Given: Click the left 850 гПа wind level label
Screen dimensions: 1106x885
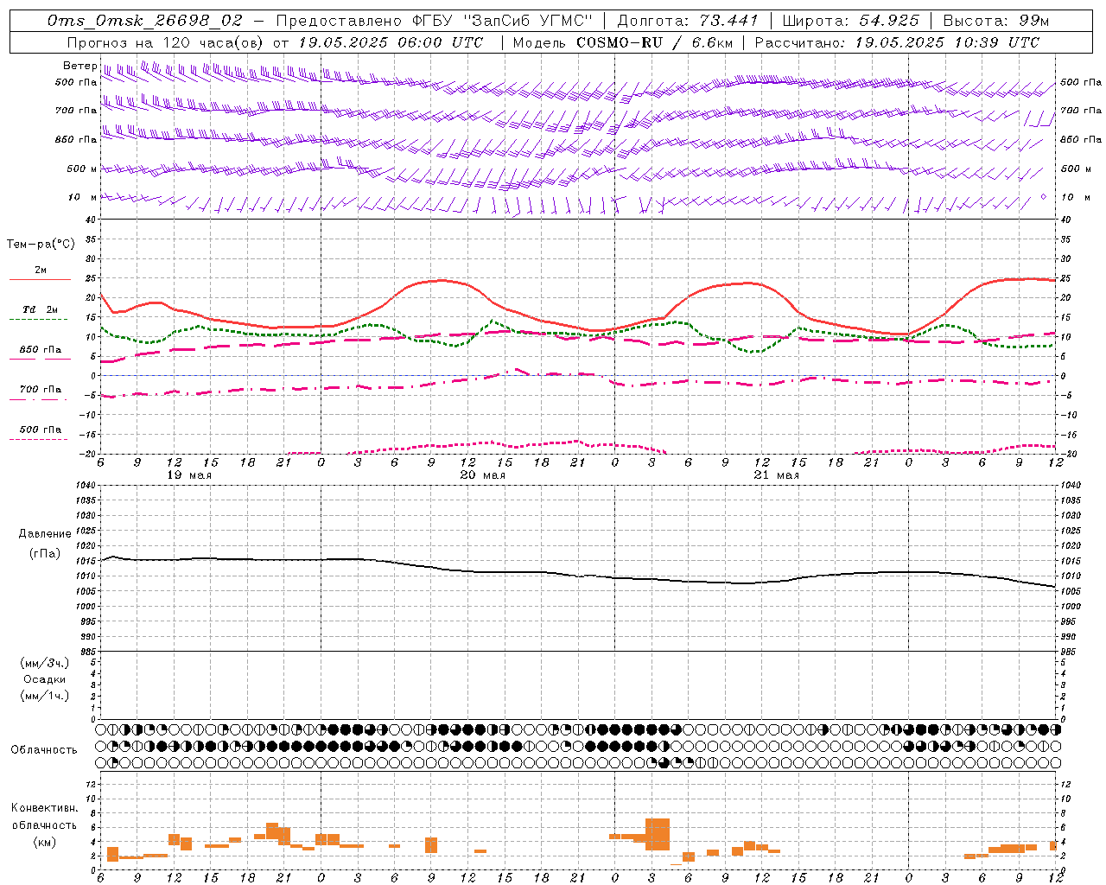Looking at the screenshot, I should click(76, 139).
